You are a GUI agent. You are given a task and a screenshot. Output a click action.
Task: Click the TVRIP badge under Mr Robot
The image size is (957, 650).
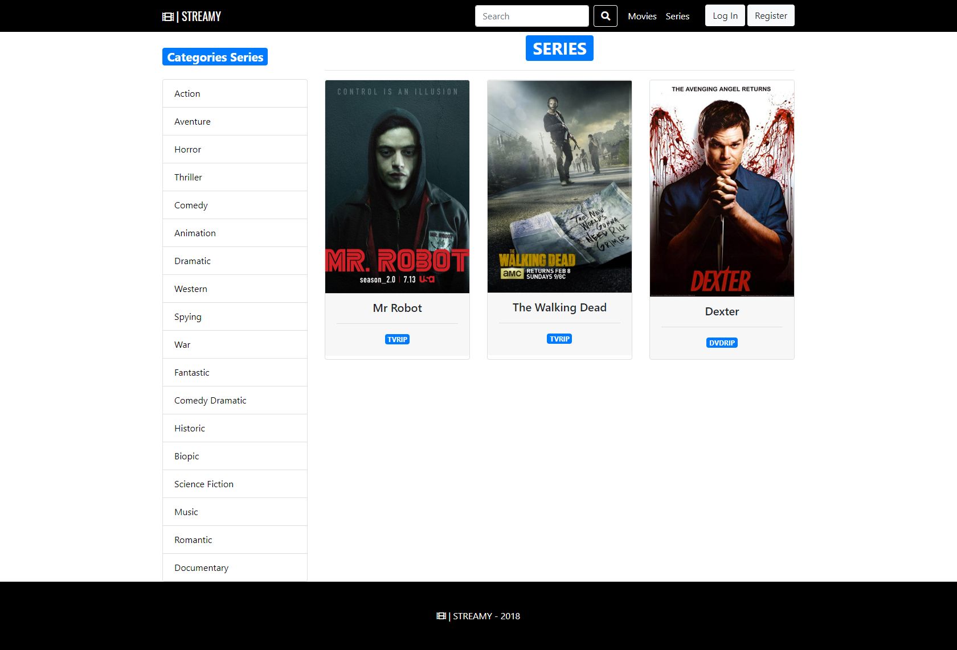(397, 339)
